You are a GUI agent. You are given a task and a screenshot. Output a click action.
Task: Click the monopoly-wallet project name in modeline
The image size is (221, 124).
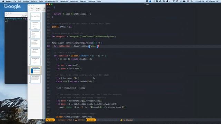65,120
